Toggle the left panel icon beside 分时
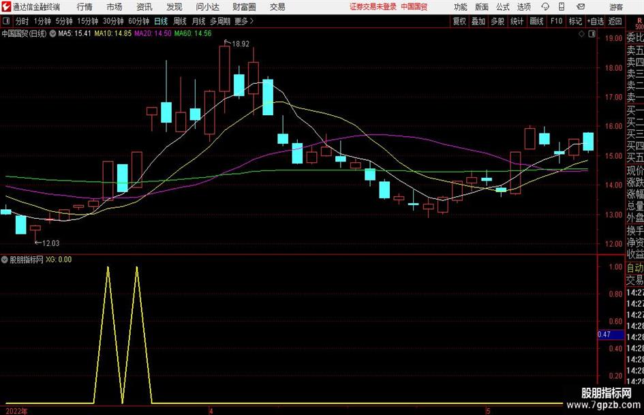This screenshot has height=415, width=644. (5, 21)
